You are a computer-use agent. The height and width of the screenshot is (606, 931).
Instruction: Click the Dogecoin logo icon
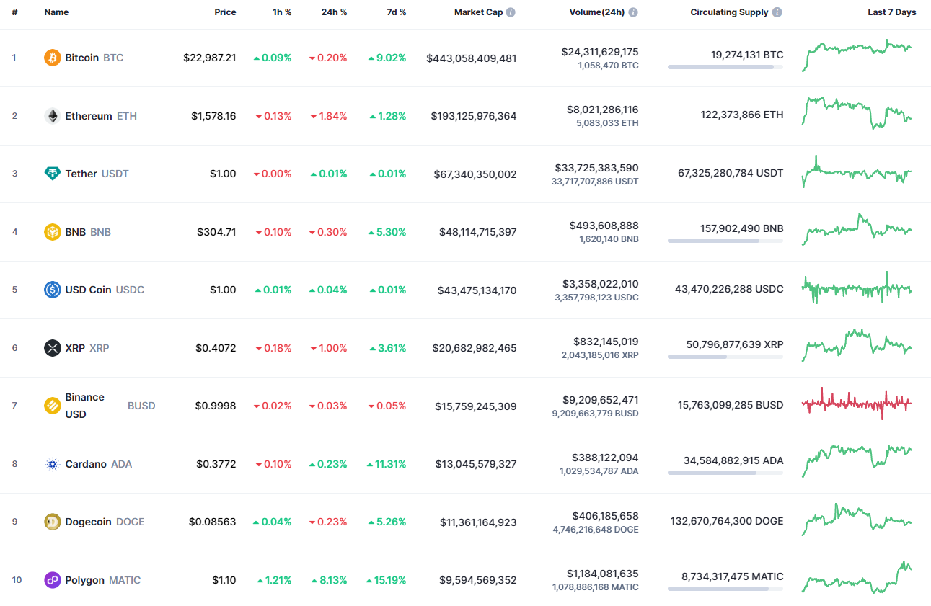coord(51,522)
